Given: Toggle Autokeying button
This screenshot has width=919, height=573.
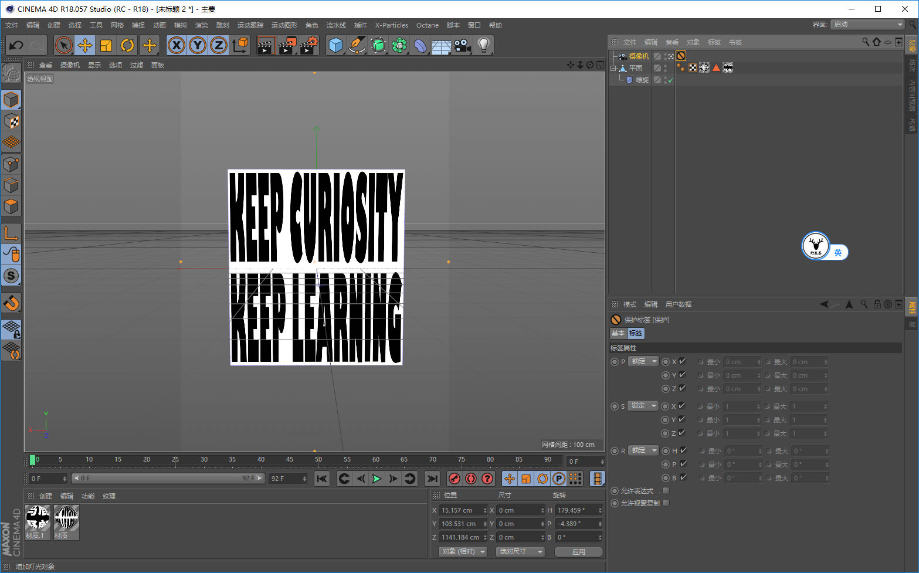Looking at the screenshot, I should [x=470, y=479].
